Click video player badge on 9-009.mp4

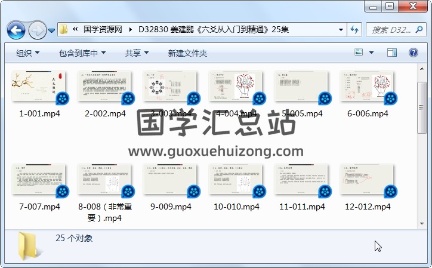coord(193,192)
